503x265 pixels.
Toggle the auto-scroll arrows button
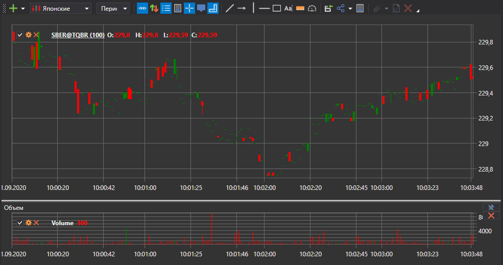pos(142,8)
